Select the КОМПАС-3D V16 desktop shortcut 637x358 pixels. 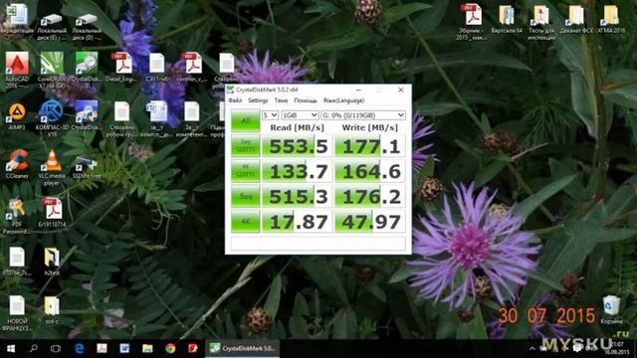[x=52, y=118]
